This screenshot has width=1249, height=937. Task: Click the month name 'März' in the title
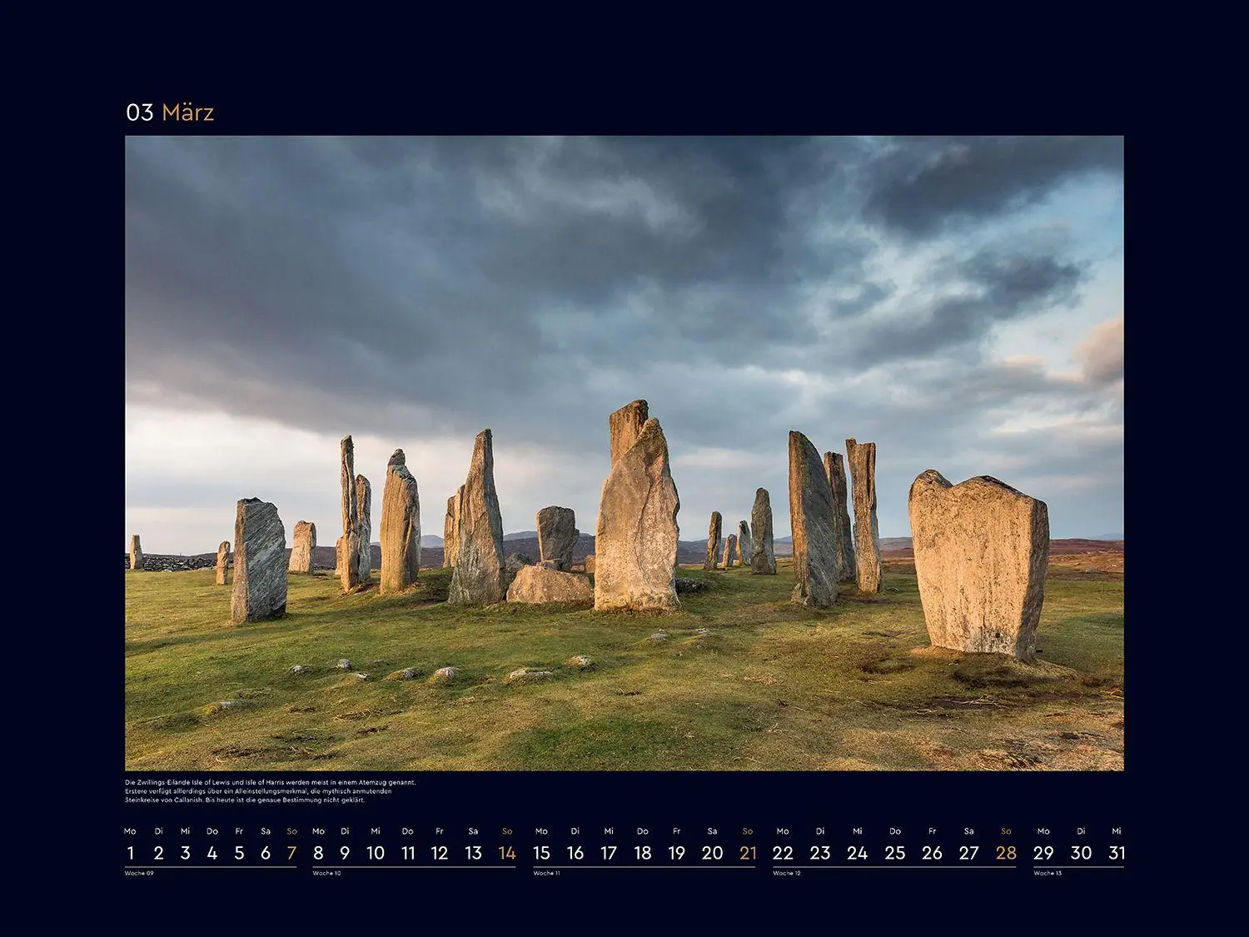(x=187, y=112)
